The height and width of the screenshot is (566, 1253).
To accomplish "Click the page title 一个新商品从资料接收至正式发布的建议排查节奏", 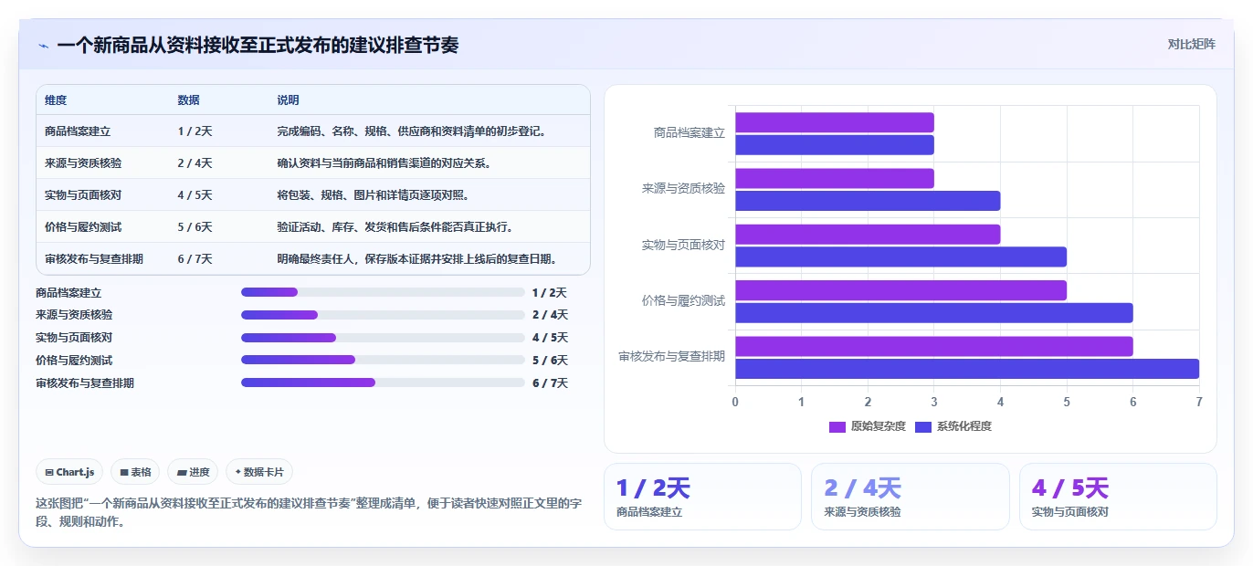I will pos(258,45).
